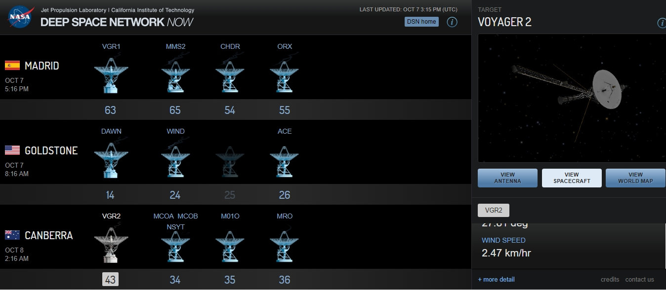Image resolution: width=666 pixels, height=290 pixels.
Task: Click highlighted antenna number 43
Action: (110, 280)
